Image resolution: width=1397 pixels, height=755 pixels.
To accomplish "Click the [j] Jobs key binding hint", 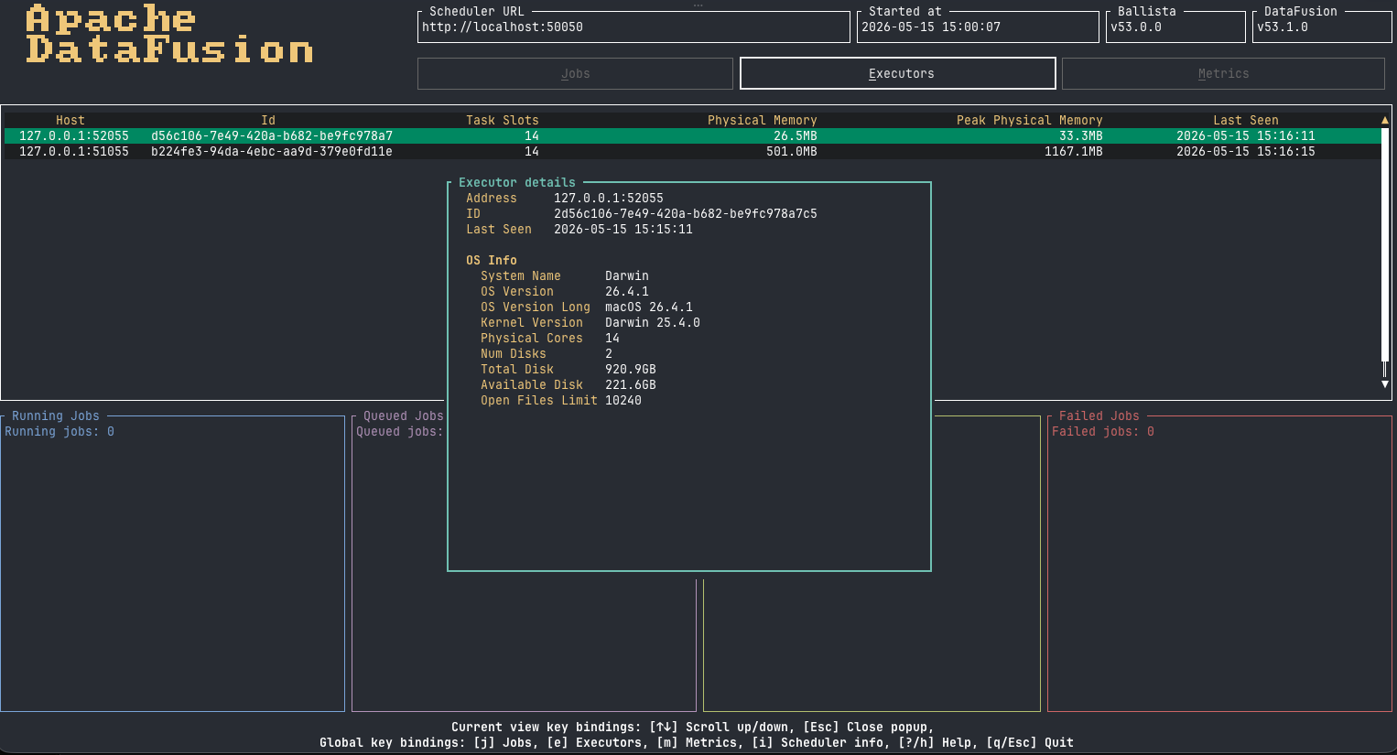I will coord(506,743).
